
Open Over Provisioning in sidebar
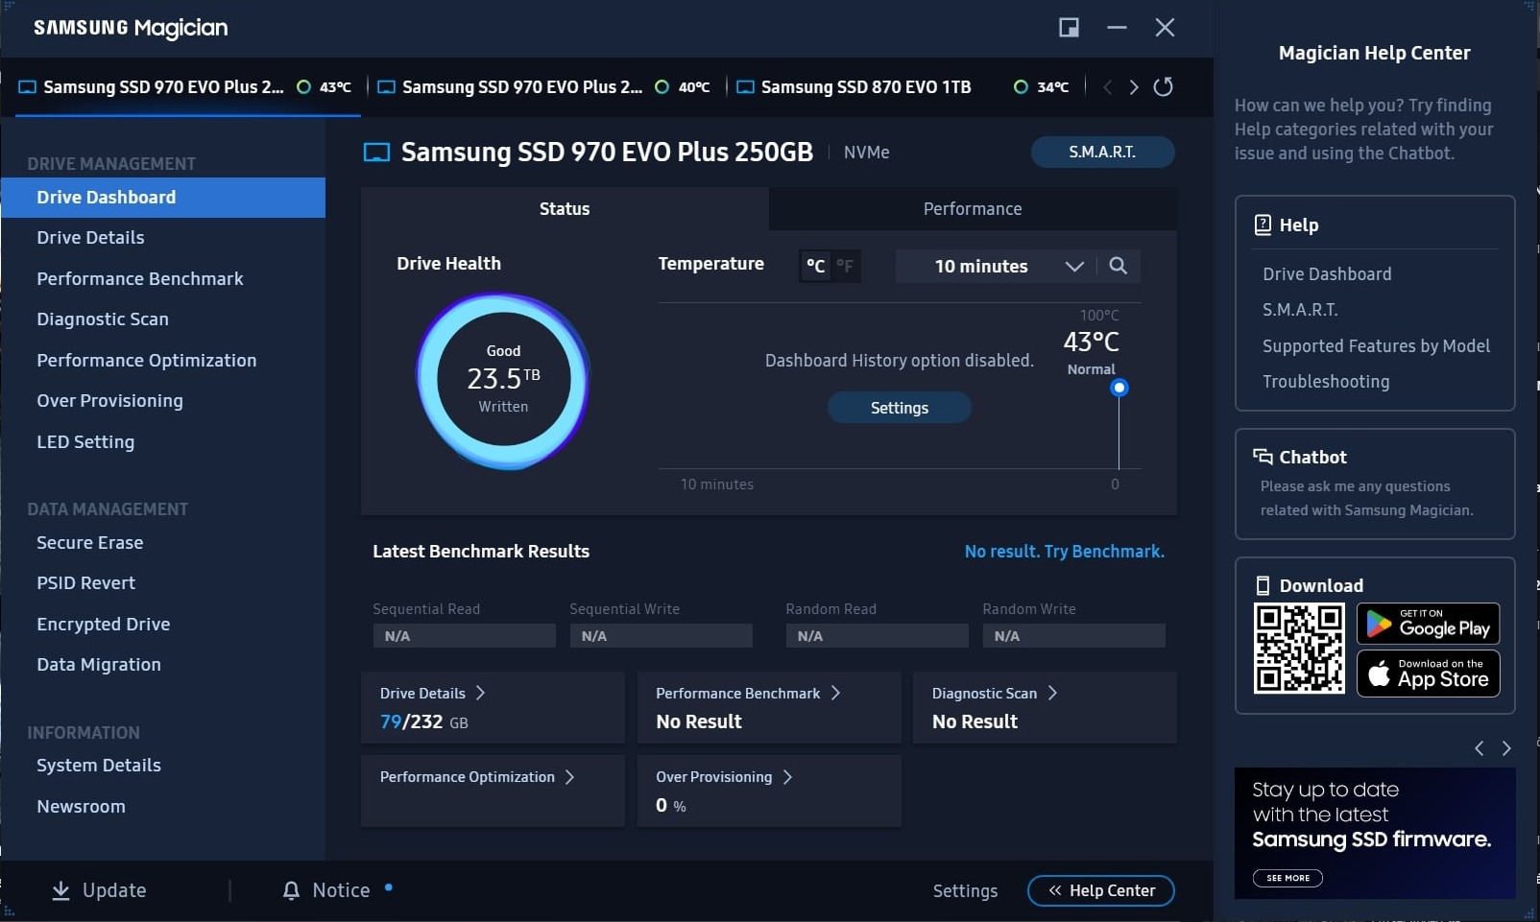(x=109, y=401)
